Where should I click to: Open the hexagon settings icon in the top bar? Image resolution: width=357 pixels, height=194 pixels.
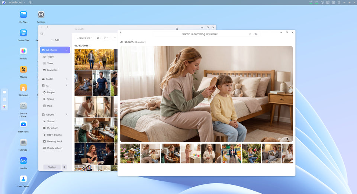click(339, 3)
